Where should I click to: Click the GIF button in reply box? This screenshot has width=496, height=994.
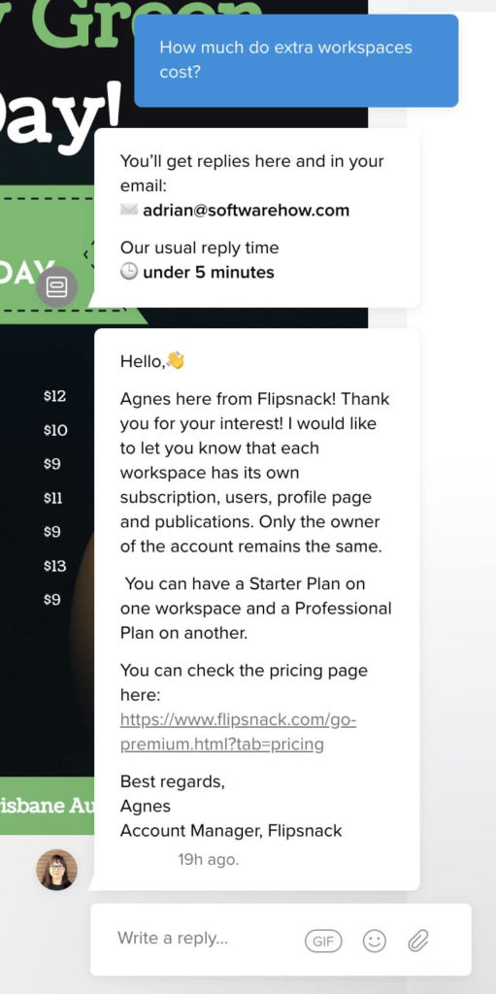click(323, 942)
